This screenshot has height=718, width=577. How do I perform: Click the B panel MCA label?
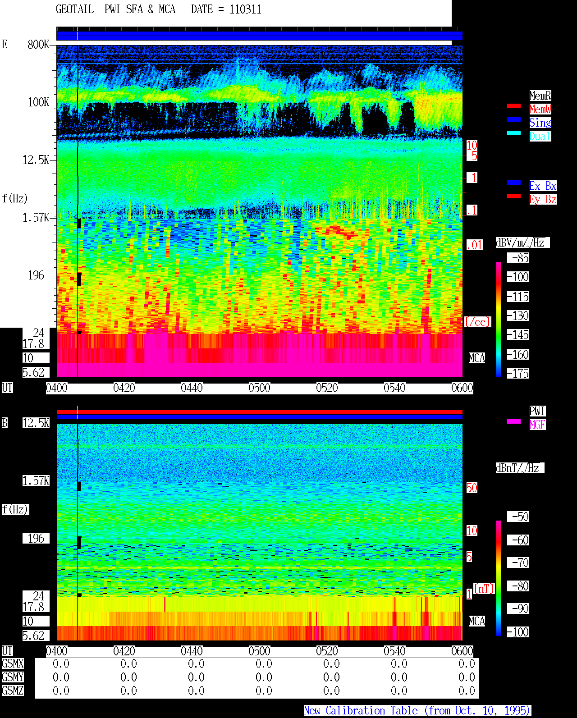(477, 622)
